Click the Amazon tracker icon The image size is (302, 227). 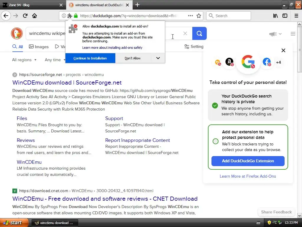(x=229, y=62)
